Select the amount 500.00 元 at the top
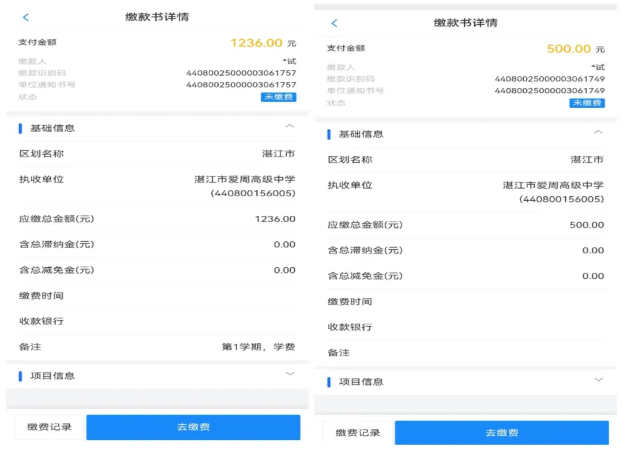The height and width of the screenshot is (449, 623). tap(575, 49)
